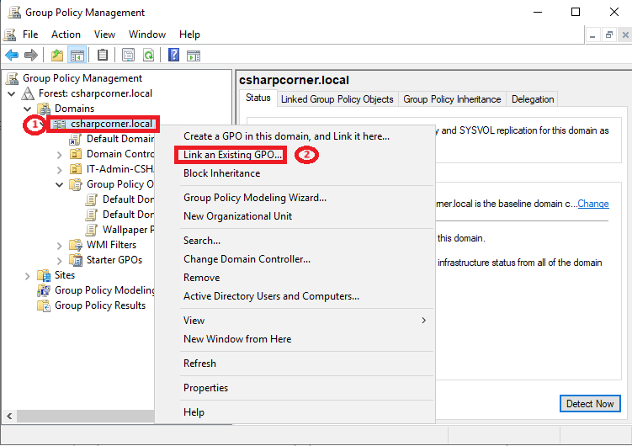632x446 pixels.
Task: Open Properties from the context menu
Action: pyautogui.click(x=205, y=388)
